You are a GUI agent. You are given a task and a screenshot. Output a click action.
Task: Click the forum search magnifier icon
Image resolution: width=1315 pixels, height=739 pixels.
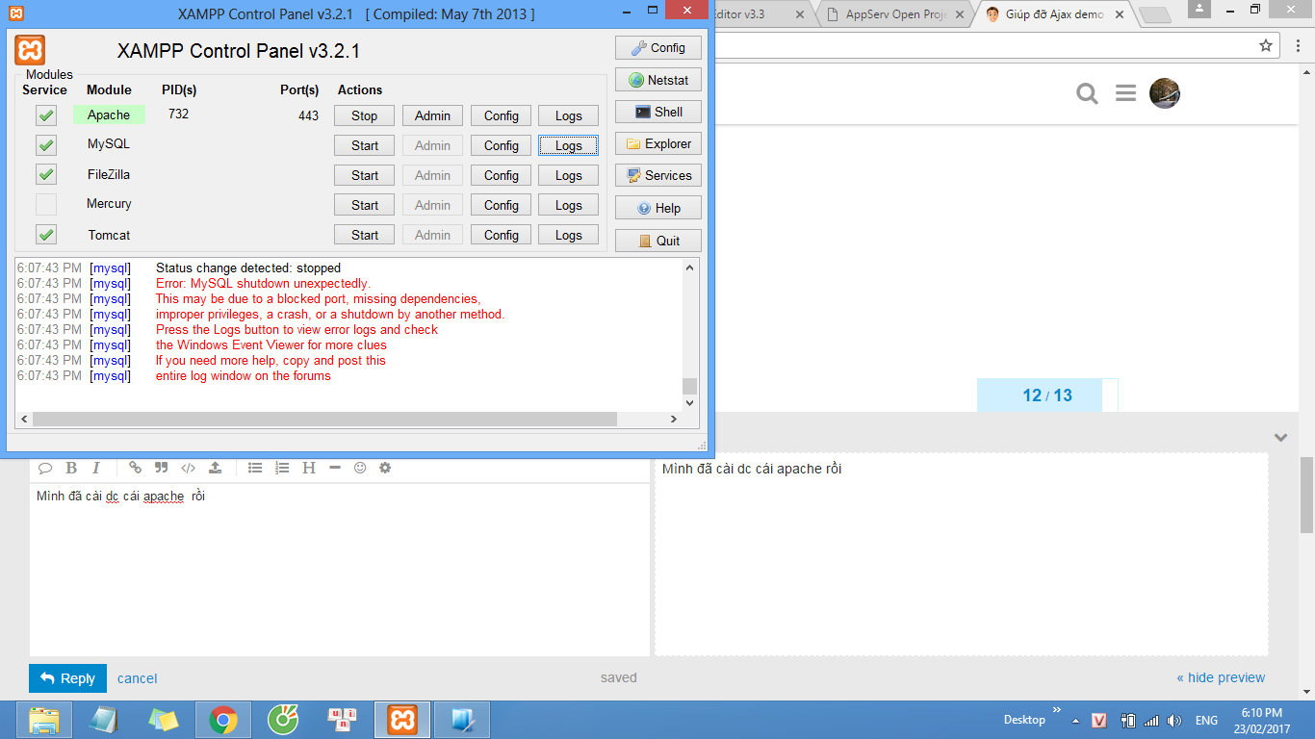click(x=1087, y=93)
